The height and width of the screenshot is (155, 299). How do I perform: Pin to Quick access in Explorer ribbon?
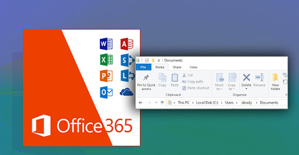pos(146,82)
